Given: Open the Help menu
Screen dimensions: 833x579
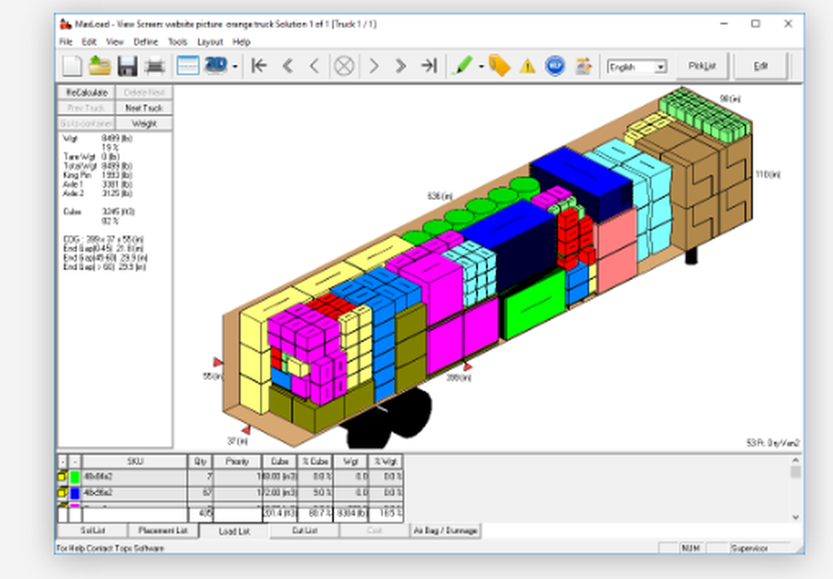Looking at the screenshot, I should click(242, 42).
